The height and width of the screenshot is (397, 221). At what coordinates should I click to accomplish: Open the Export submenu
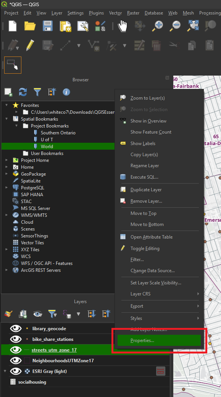[159, 306]
